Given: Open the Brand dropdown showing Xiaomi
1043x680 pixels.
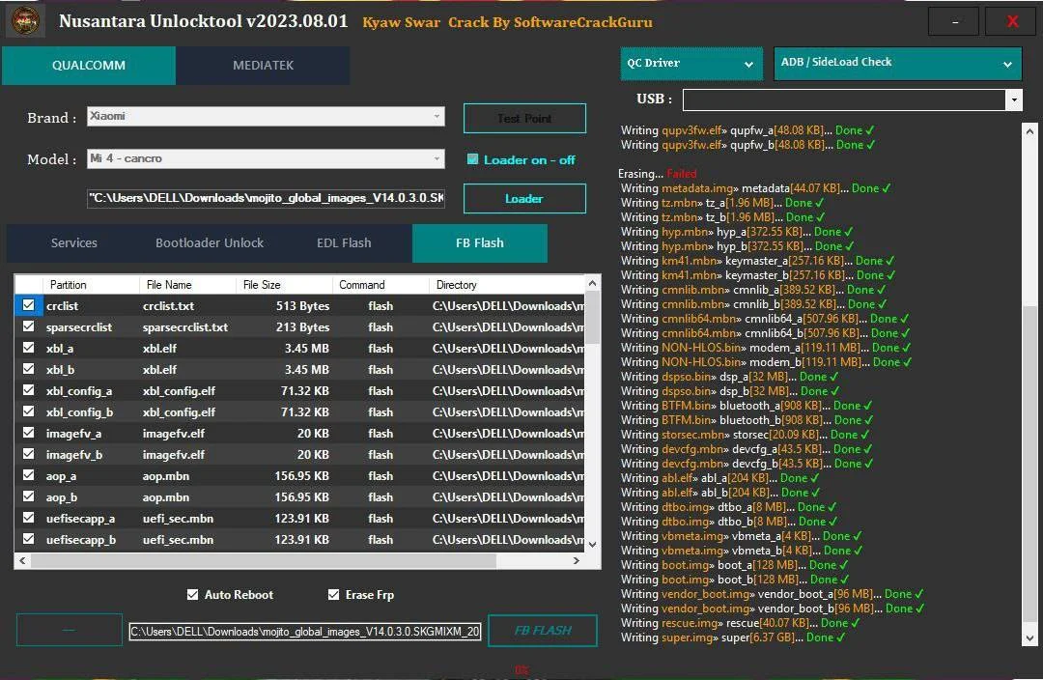Looking at the screenshot, I should tap(266, 117).
